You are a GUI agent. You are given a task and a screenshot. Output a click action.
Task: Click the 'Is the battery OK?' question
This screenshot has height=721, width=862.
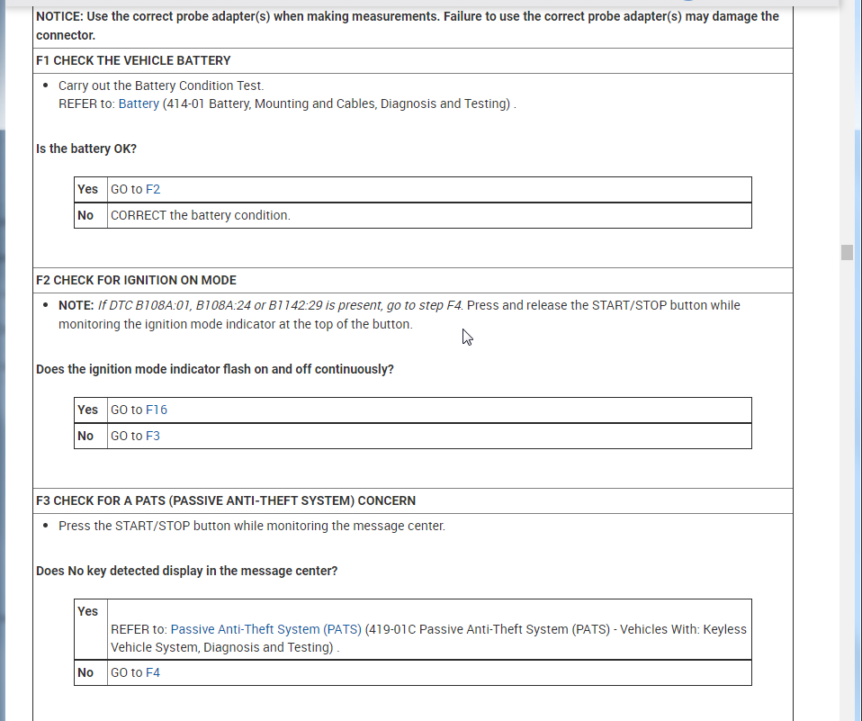tap(86, 149)
